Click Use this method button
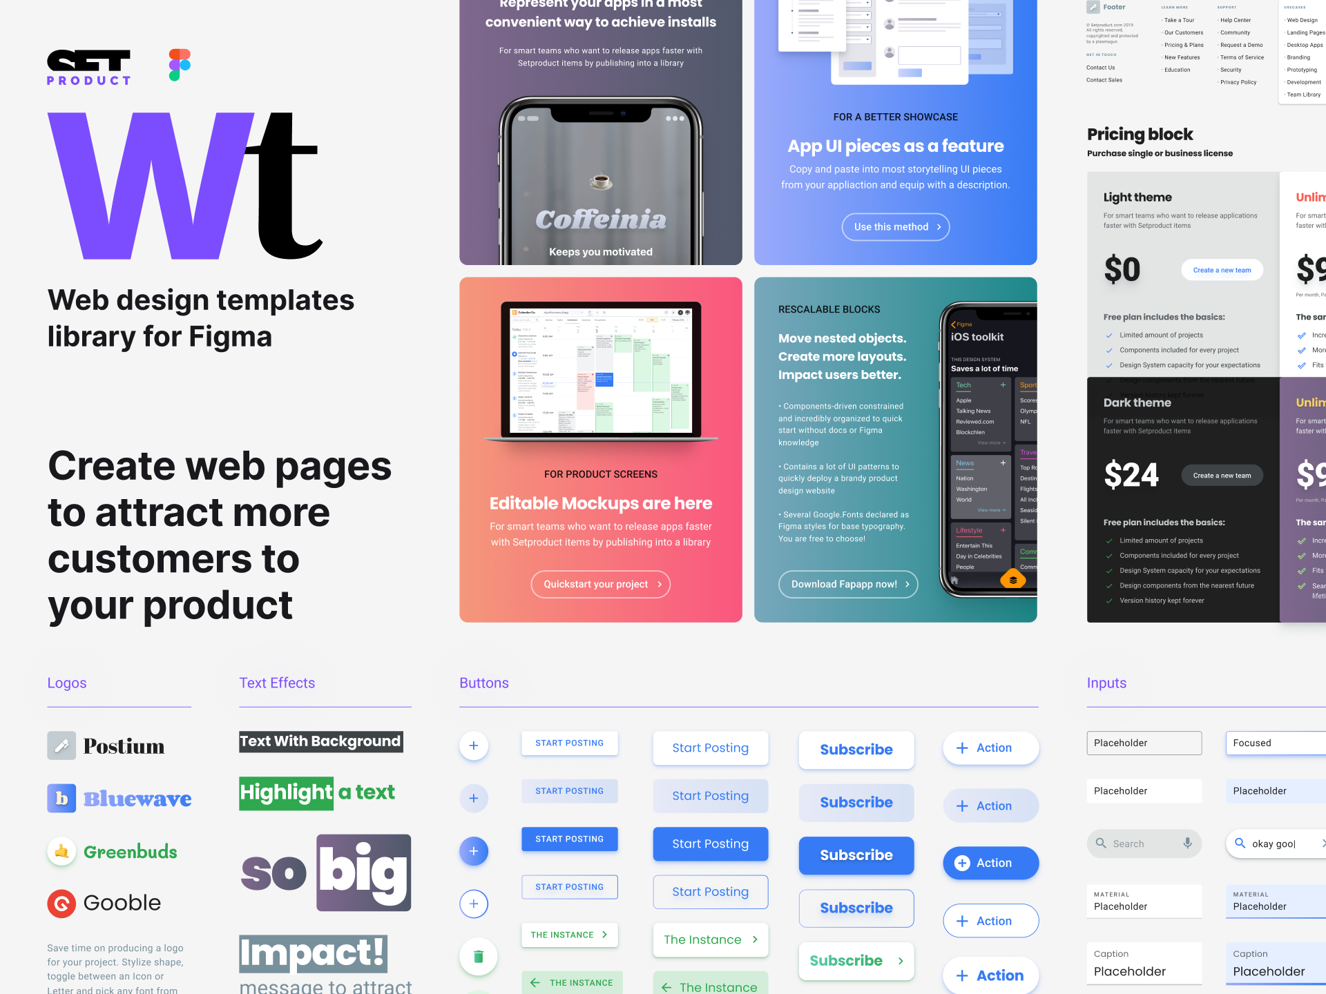This screenshot has height=994, width=1326. (x=895, y=226)
